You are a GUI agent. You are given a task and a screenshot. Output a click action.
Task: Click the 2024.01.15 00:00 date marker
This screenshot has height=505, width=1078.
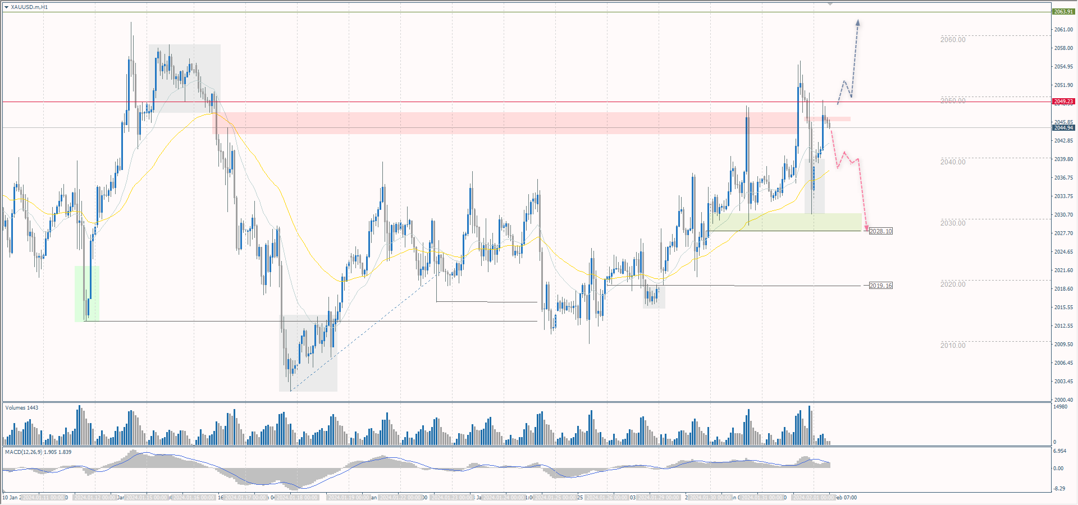pyautogui.click(x=146, y=498)
